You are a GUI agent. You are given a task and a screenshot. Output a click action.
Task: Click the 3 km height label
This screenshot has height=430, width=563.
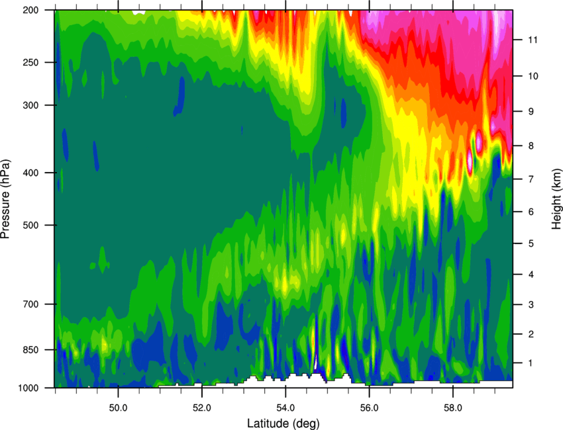531,305
